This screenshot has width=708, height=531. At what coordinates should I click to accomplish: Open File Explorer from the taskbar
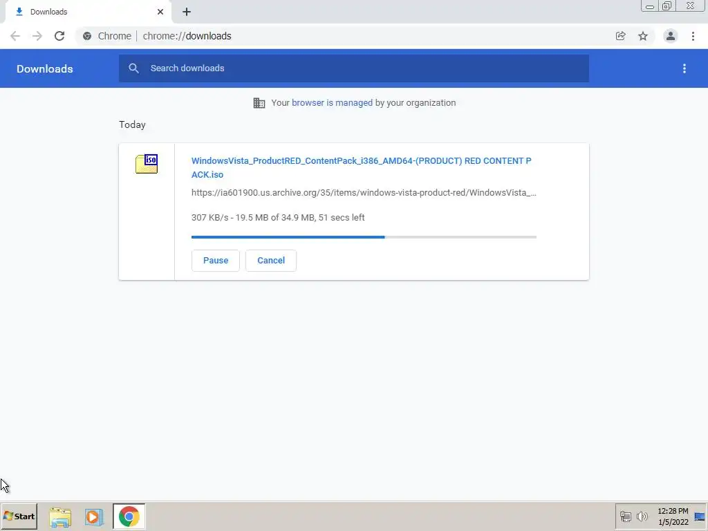(60, 517)
